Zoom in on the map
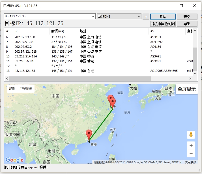This screenshot has width=202, height=174. pyautogui.click(x=191, y=145)
